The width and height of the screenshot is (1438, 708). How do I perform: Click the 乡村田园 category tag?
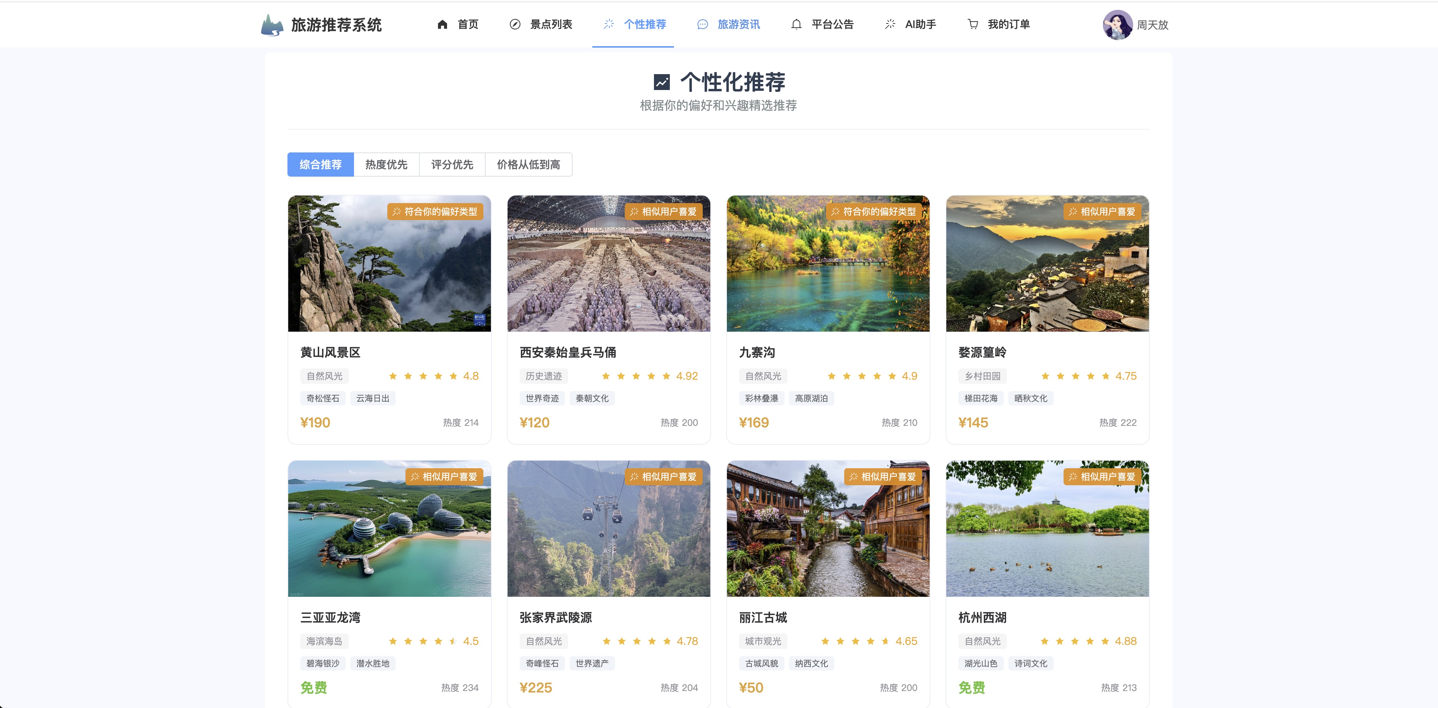(x=983, y=376)
